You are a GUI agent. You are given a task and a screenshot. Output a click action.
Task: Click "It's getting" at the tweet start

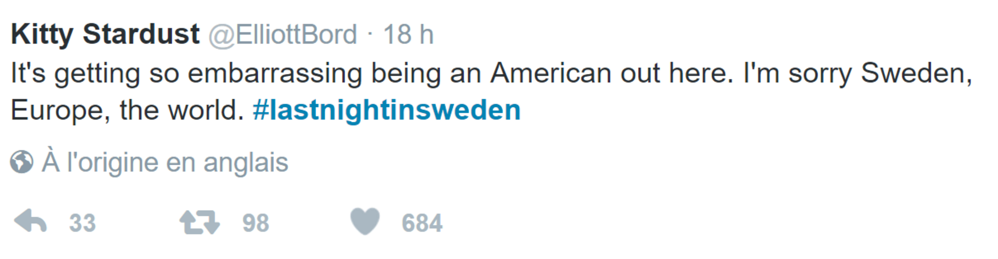75,73
